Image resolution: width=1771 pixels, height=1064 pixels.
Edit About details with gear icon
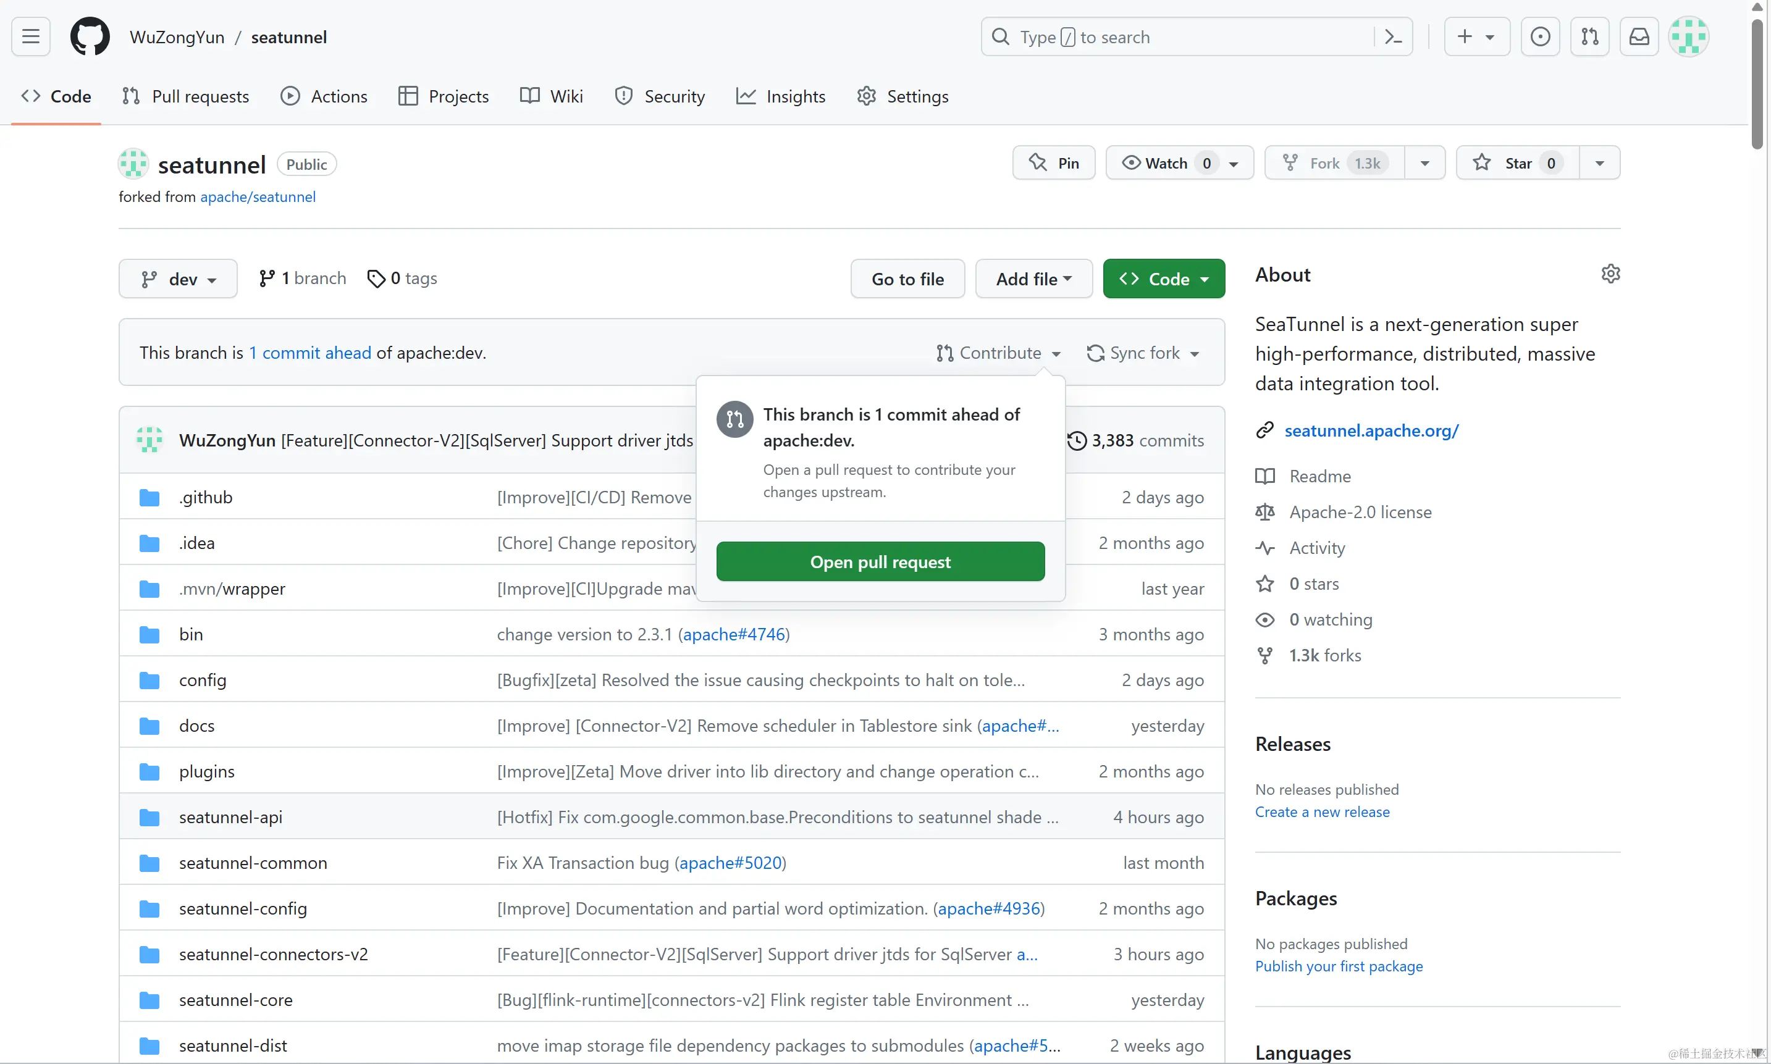(1610, 274)
